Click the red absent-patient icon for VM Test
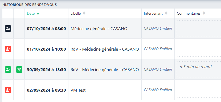Screen dimensions: 221x102 pos(8,90)
